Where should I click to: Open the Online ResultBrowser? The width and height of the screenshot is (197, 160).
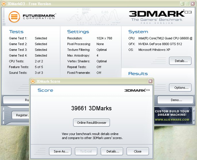pyautogui.click(x=92, y=123)
